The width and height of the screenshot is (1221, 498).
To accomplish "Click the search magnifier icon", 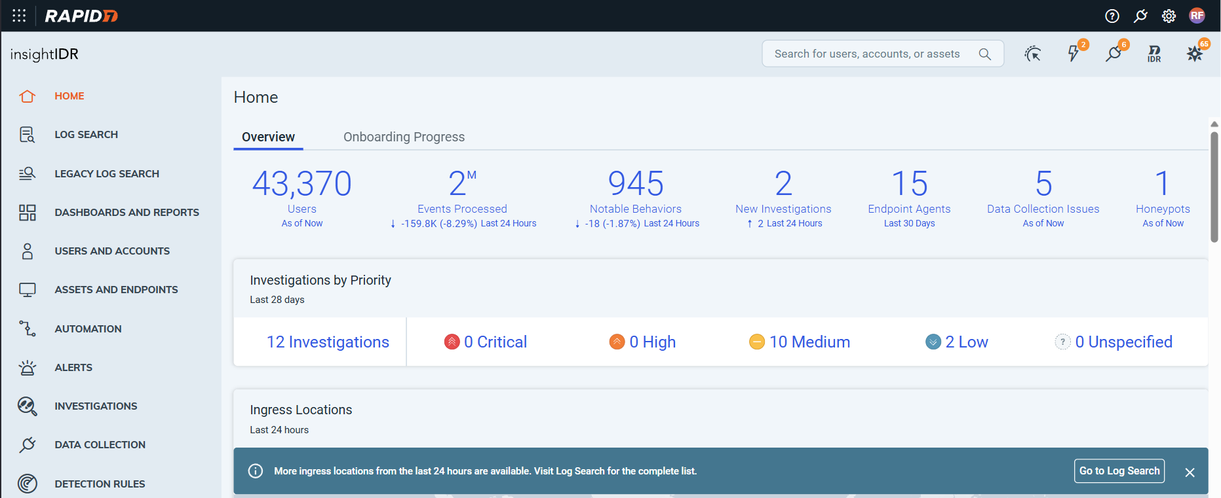I will point(984,54).
